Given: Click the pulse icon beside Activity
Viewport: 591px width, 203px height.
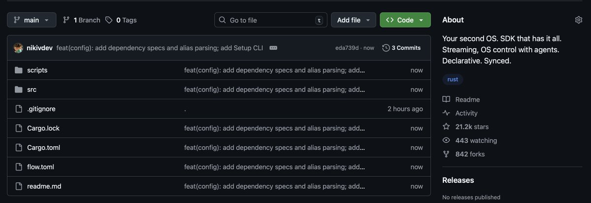Looking at the screenshot, I should [446, 113].
